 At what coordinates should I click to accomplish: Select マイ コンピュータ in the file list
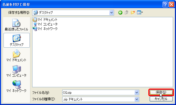click(x=45, y=24)
